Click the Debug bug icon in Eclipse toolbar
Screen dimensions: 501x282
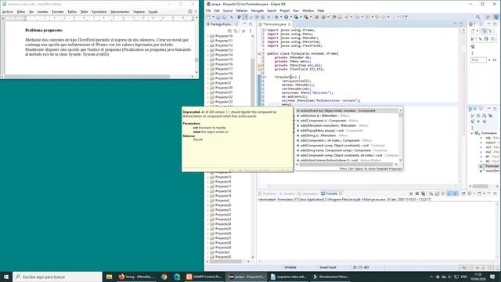tap(276, 17)
